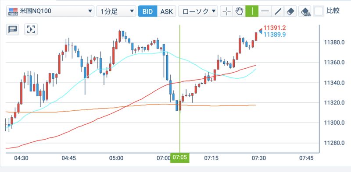
Task: Click the erase ALL drawings icon
Action: pos(305,11)
